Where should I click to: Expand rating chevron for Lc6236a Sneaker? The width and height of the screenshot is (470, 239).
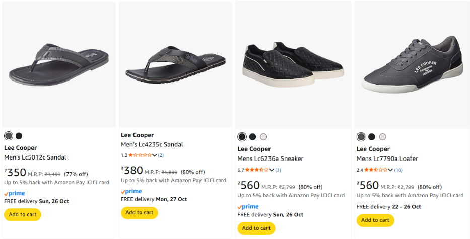coord(272,170)
